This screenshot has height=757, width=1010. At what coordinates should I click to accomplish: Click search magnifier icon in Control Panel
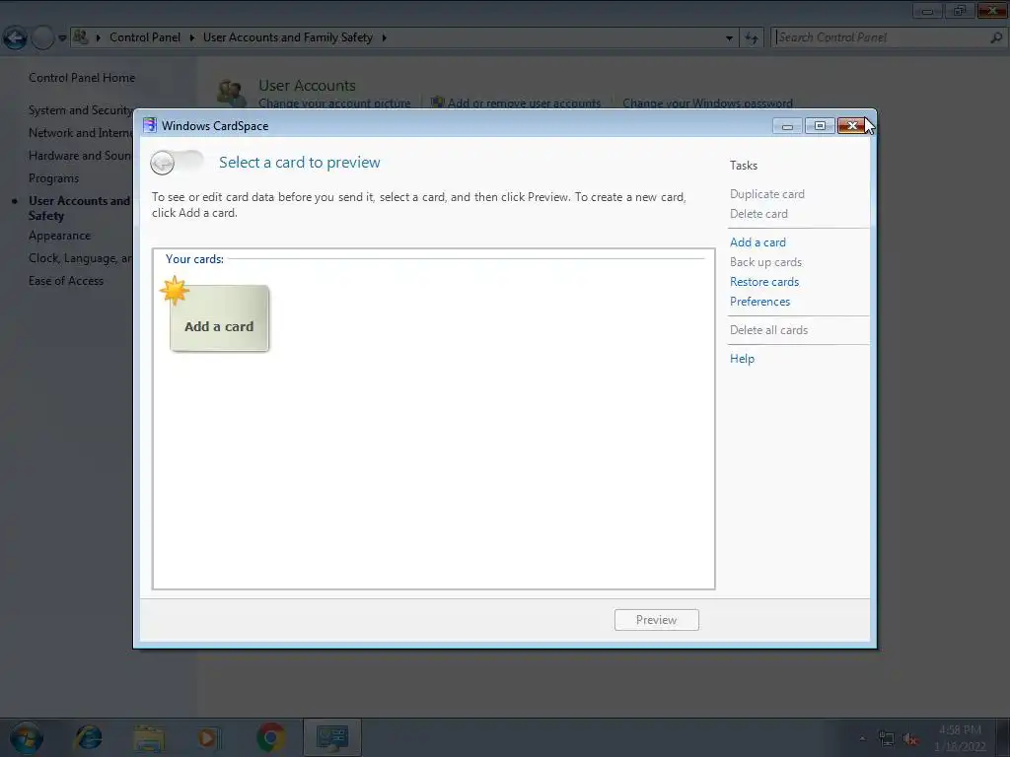point(996,38)
